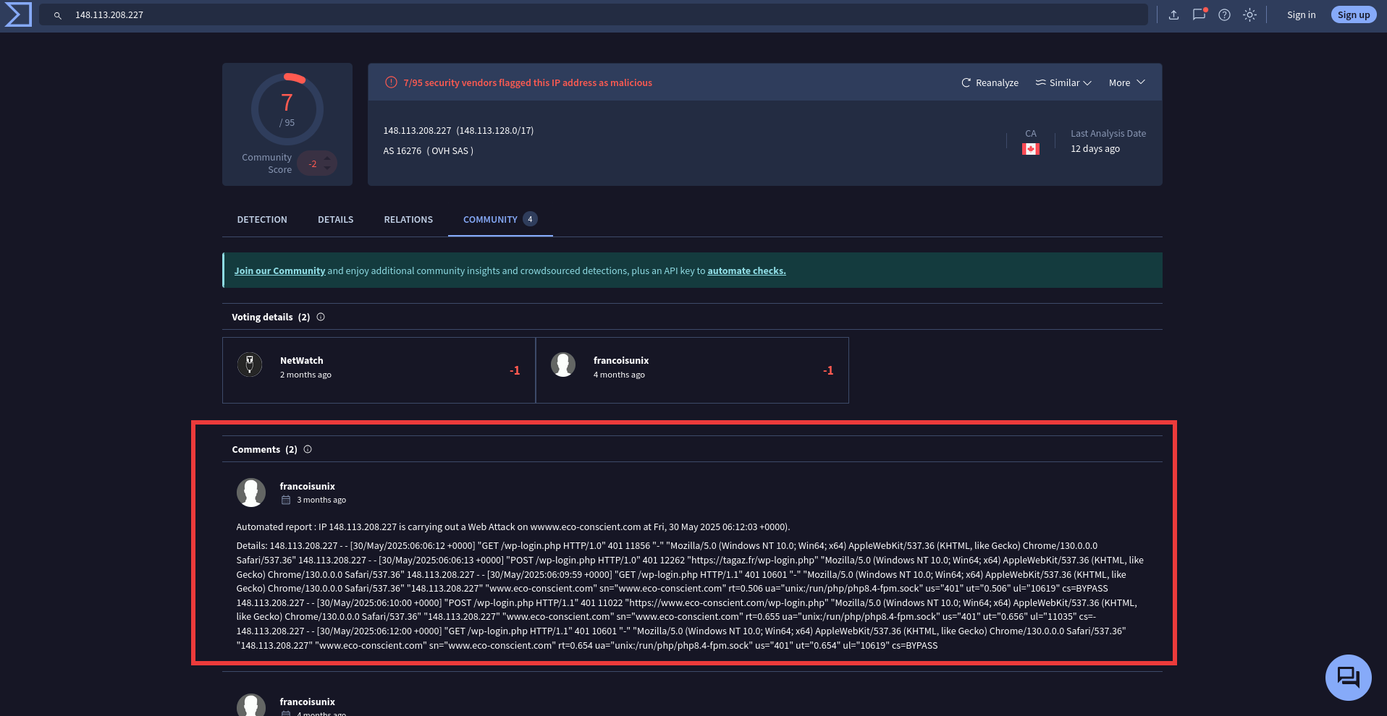Toggle the light theme with the sun icon
1387x716 pixels.
(x=1249, y=14)
